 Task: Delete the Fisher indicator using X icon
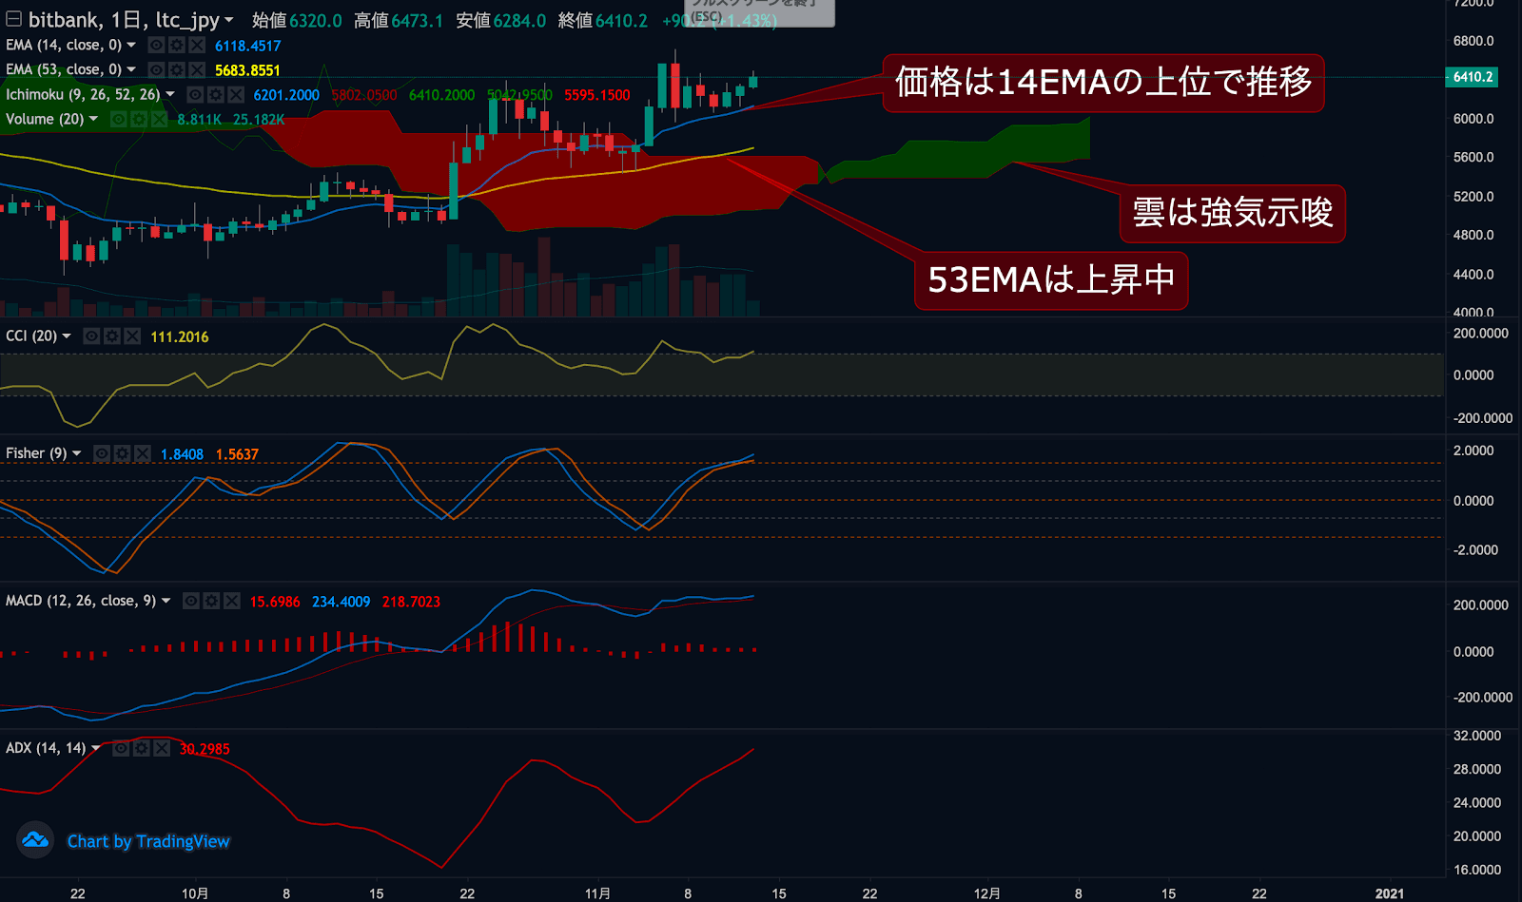click(143, 453)
